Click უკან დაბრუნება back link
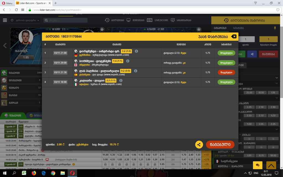The height and width of the screenshot is (177, 283). pos(213,37)
